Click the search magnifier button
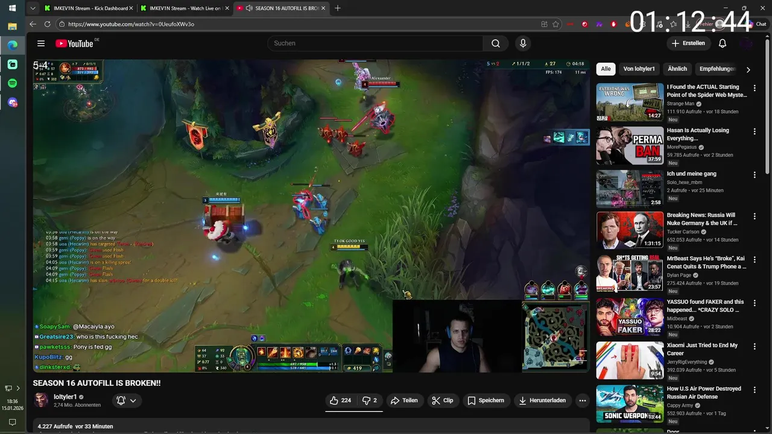 [x=496, y=43]
